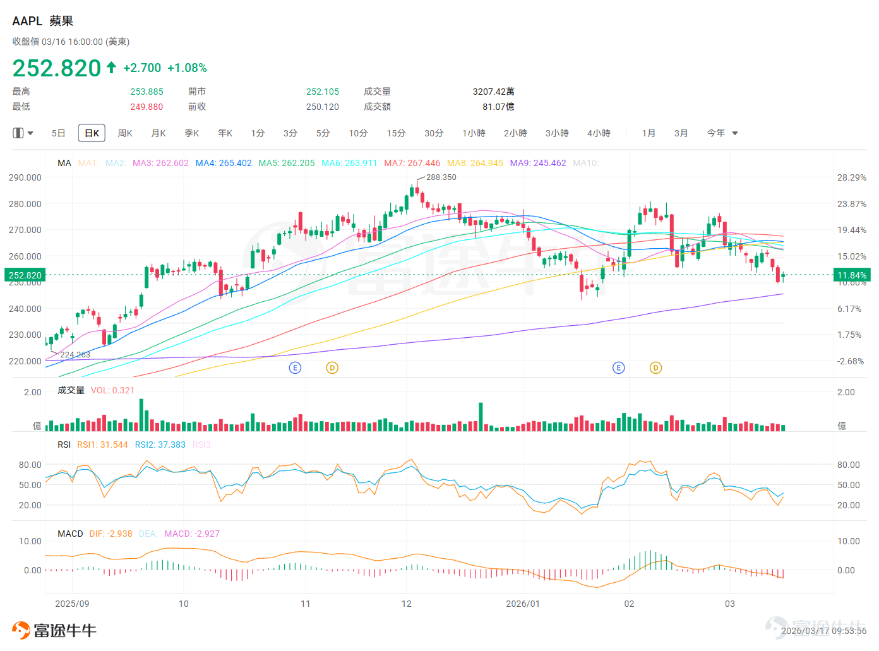Toggle the MA9: 245.462 line
The width and height of the screenshot is (879, 651).
pyautogui.click(x=538, y=163)
